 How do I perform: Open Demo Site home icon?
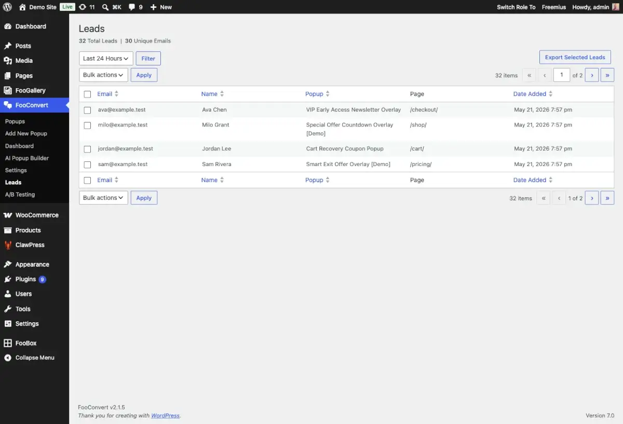[x=22, y=7]
